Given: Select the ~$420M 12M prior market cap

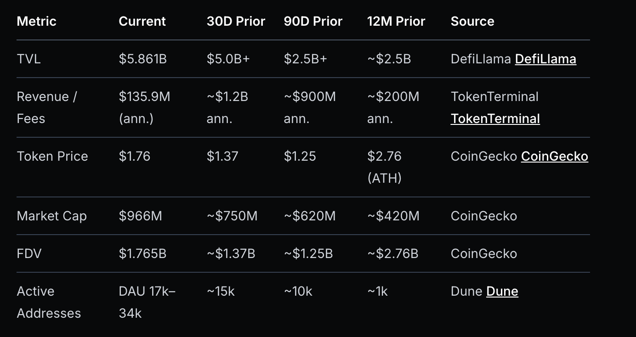Looking at the screenshot, I should click(x=393, y=216).
